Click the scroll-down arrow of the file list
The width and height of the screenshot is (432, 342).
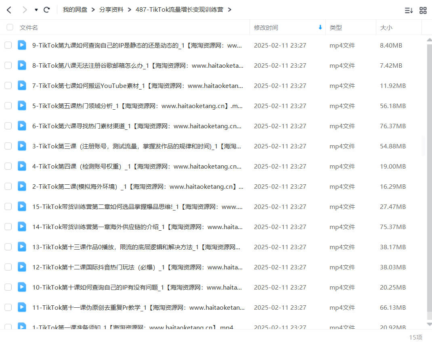coord(429,324)
